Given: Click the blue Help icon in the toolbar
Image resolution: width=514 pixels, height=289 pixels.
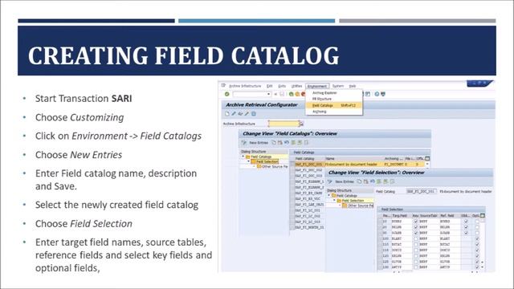Looking at the screenshot, I should pyautogui.click(x=377, y=94).
